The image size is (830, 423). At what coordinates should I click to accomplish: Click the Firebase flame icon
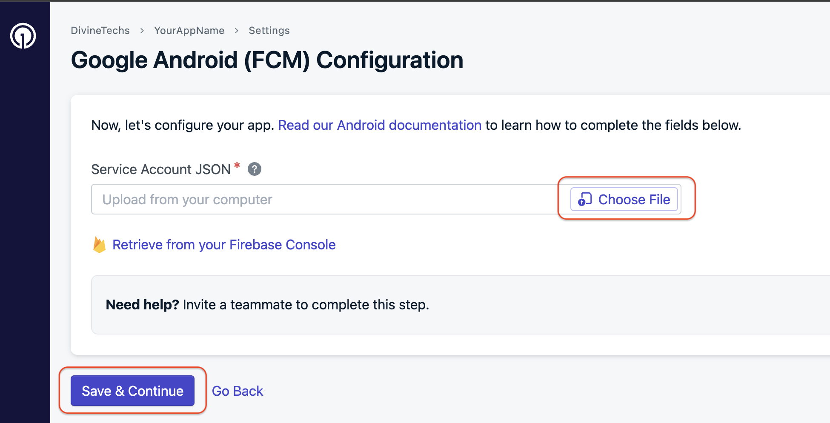[99, 245]
